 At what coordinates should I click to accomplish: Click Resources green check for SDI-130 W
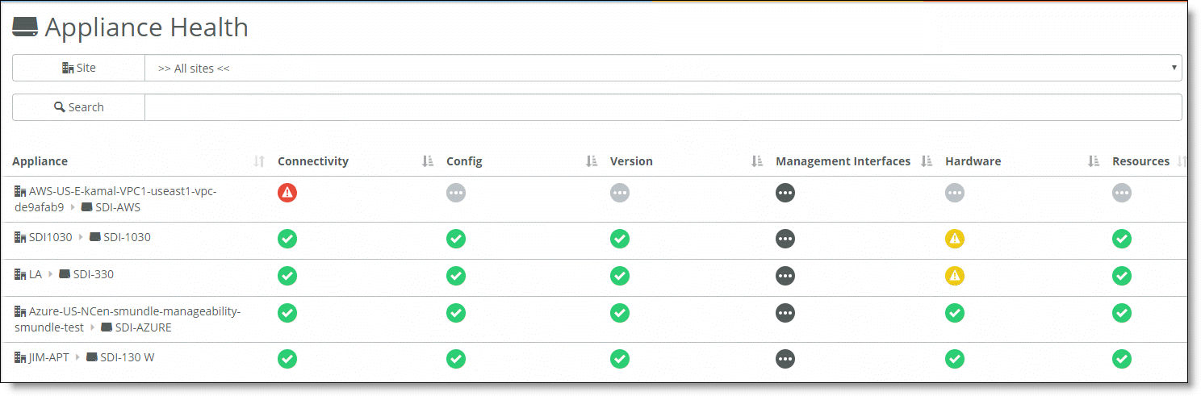[x=1122, y=359]
